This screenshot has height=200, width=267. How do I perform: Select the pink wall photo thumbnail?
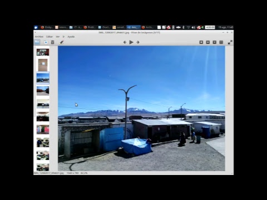point(43,129)
